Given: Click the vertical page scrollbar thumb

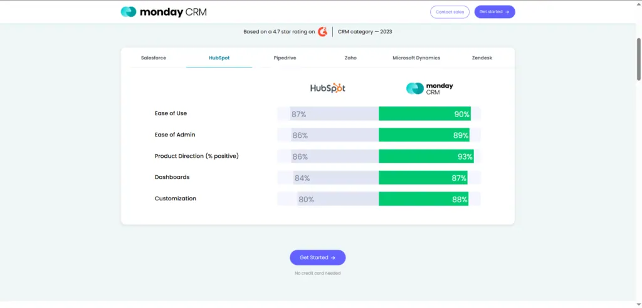Looking at the screenshot, I should coord(638,59).
